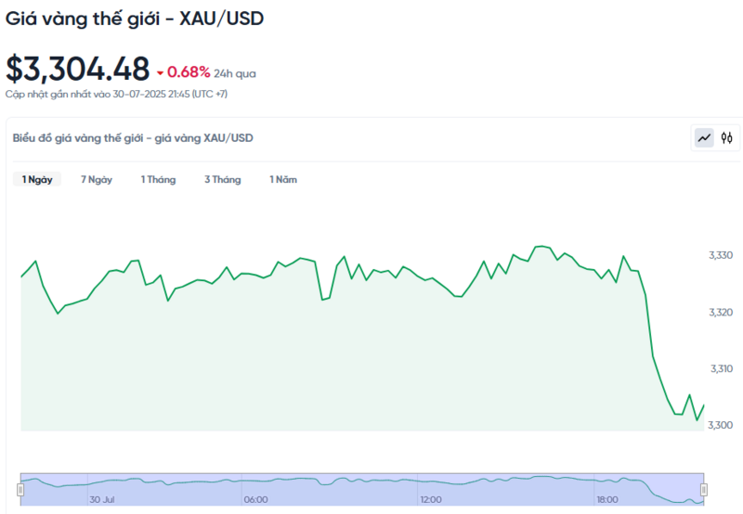This screenshot has height=514, width=743.
Task: Click the 3,300 y-axis price label
Action: coord(721,425)
